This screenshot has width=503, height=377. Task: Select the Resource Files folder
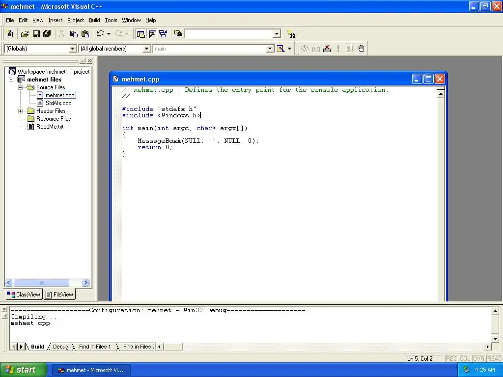54,119
